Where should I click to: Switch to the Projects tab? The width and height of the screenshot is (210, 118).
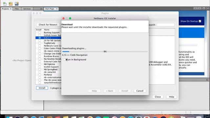click(5, 9)
